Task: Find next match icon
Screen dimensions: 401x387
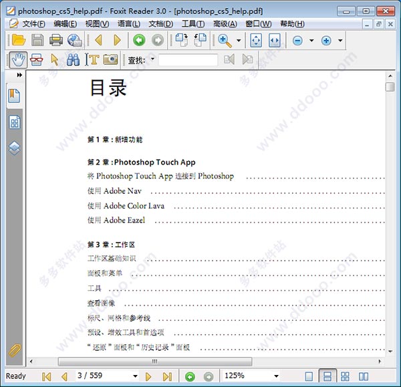Action: [x=247, y=59]
